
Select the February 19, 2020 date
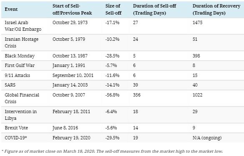tap(71, 138)
